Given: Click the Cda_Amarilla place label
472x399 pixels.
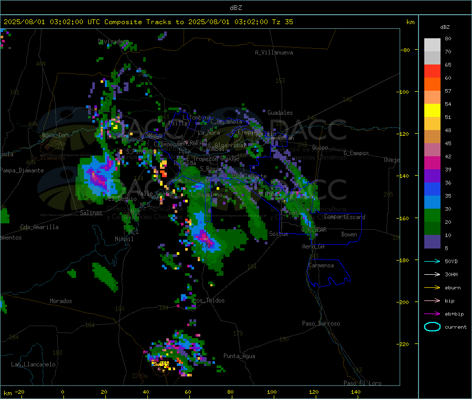Looking at the screenshot, I should point(39,227).
